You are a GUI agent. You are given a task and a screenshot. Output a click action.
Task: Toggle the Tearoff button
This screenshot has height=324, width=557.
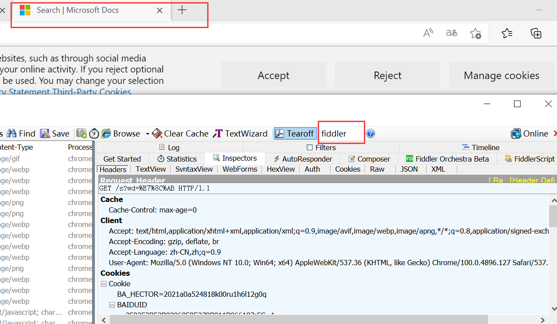(295, 133)
